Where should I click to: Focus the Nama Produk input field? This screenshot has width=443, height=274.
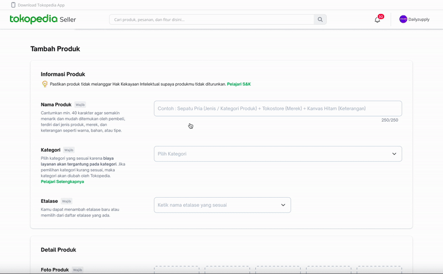(x=278, y=108)
